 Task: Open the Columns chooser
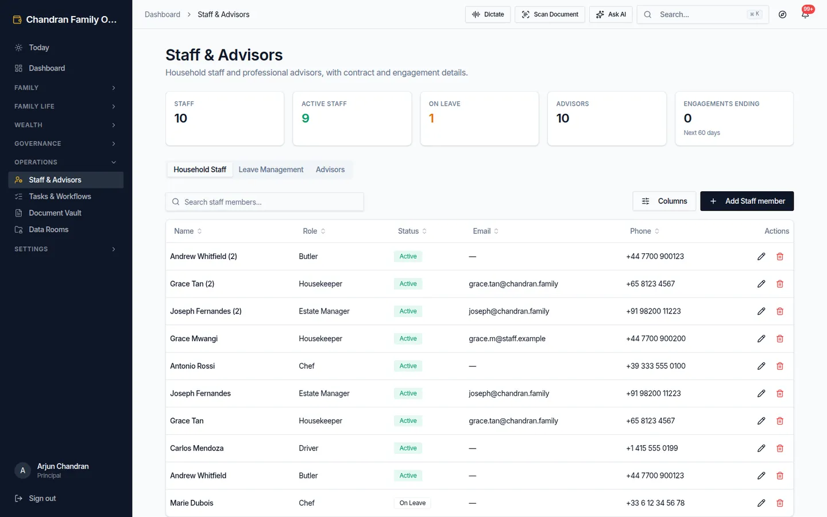coord(664,201)
